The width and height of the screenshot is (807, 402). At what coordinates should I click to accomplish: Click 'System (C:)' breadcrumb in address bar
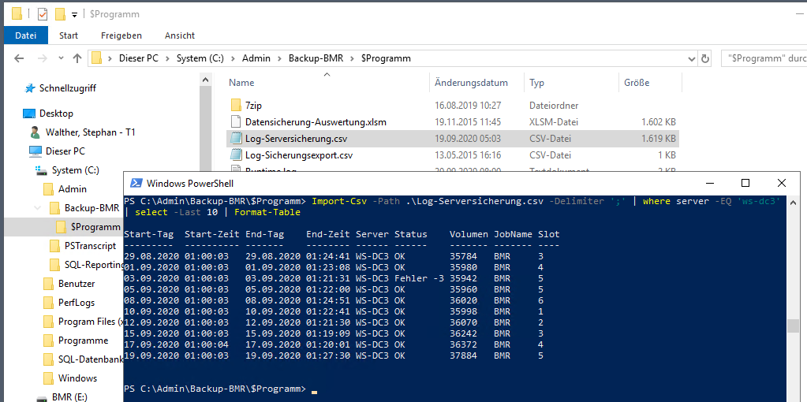(x=200, y=58)
